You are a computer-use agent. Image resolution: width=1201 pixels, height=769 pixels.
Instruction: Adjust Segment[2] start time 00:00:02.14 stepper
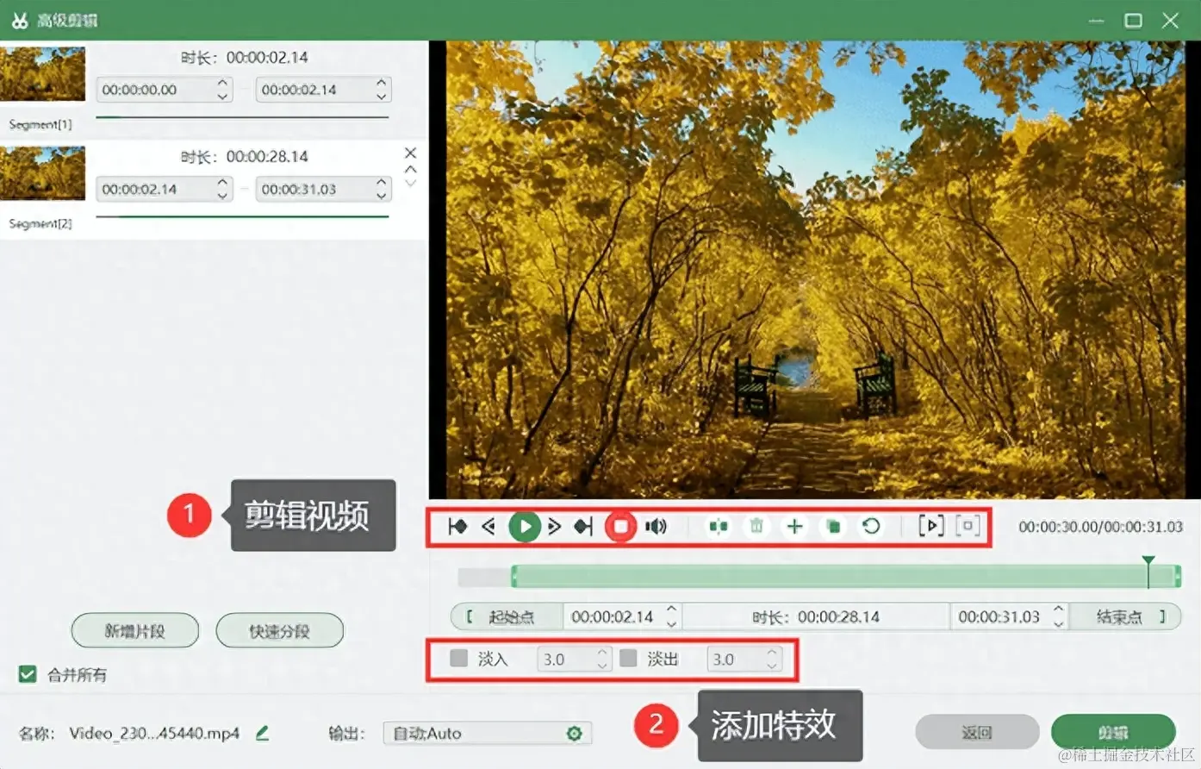[x=222, y=189]
